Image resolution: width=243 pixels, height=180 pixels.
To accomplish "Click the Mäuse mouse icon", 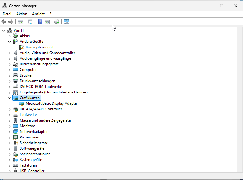I will (x=16, y=120).
